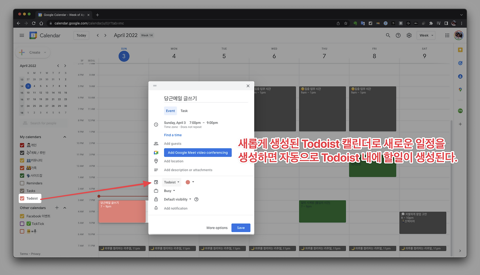Open the Todoist calendar selector dropdown
The width and height of the screenshot is (480, 275).
pyautogui.click(x=172, y=182)
